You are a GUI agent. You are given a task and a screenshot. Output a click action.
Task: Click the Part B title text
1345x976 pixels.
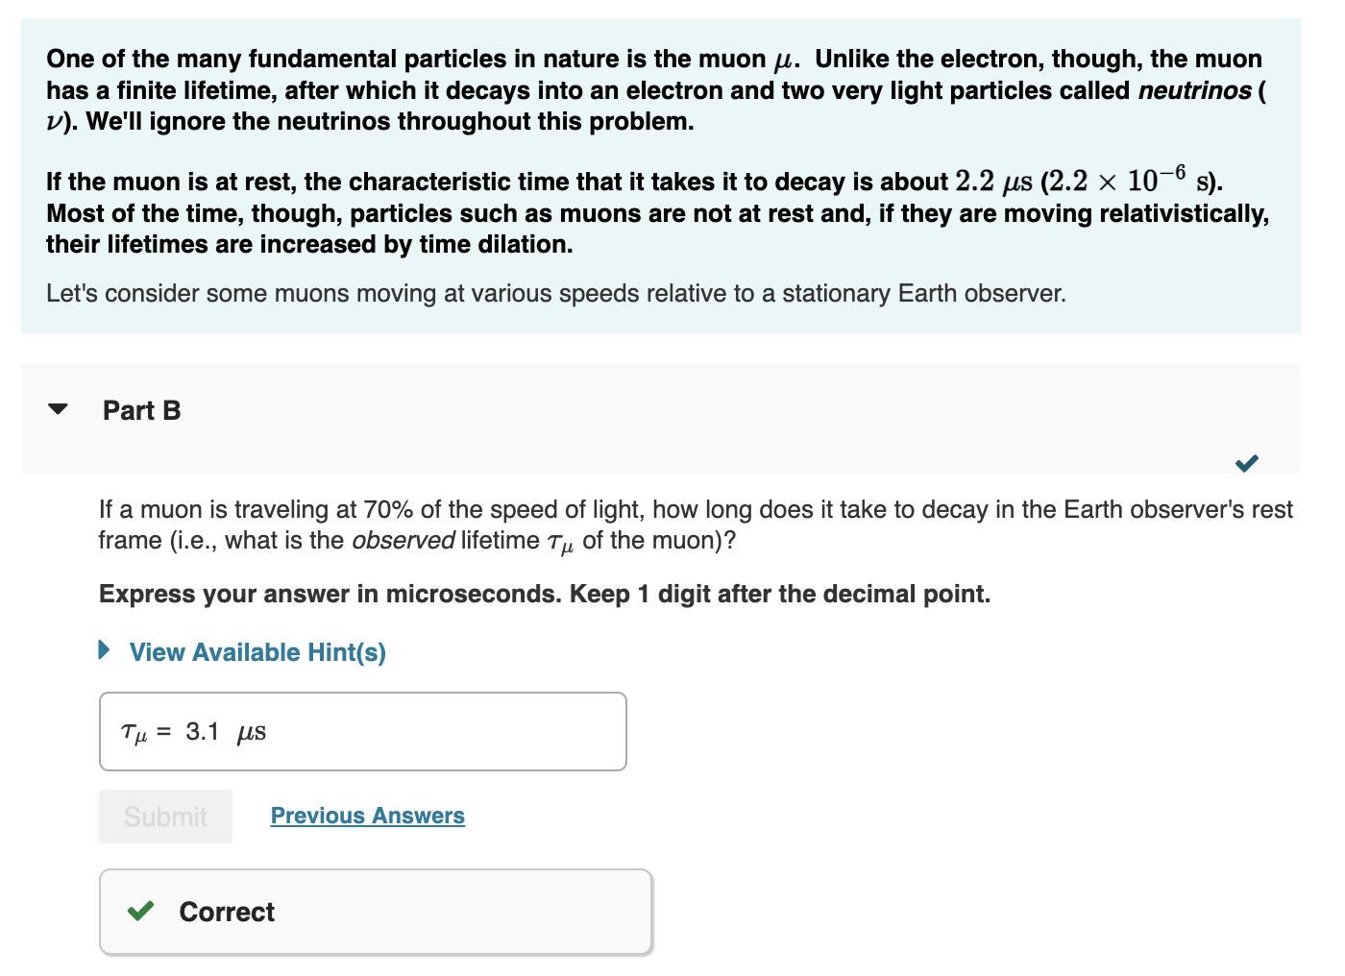(142, 409)
